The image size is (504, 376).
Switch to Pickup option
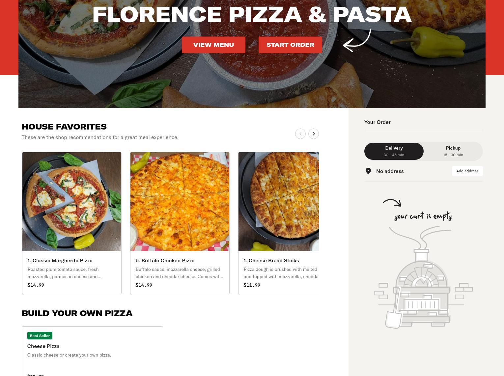[x=453, y=151]
